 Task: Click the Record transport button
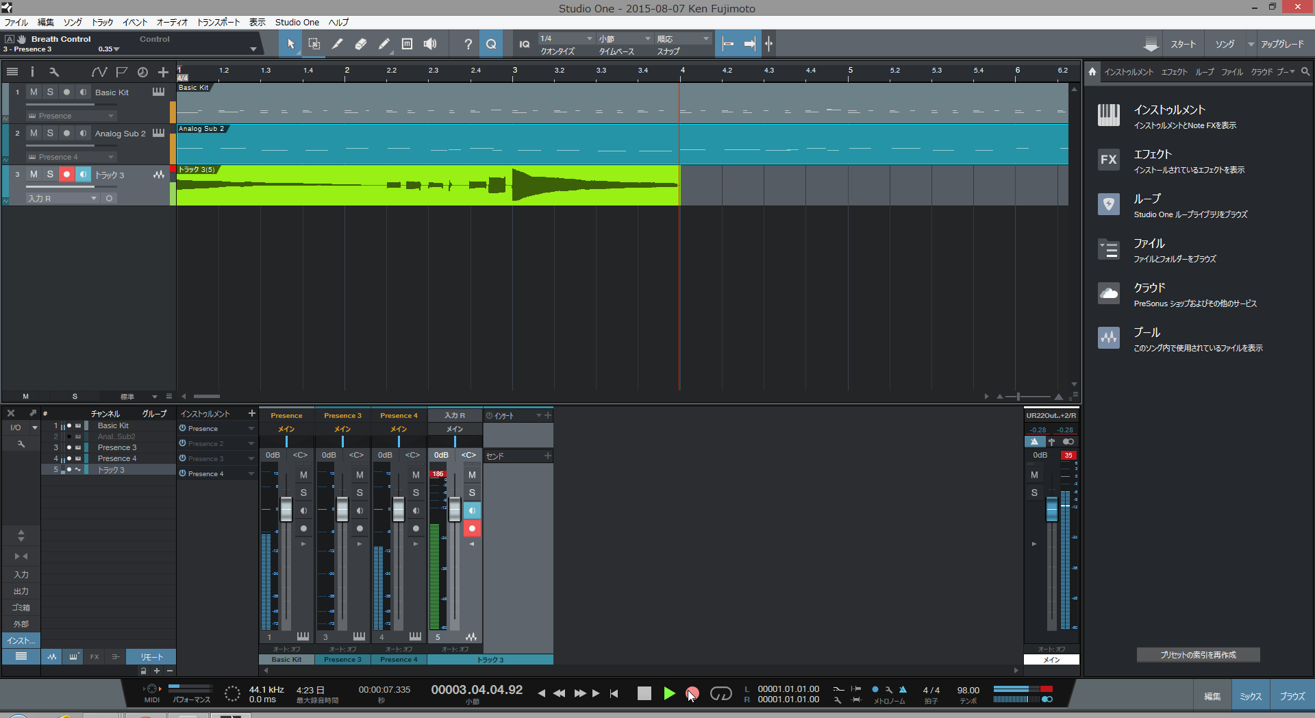(x=692, y=693)
